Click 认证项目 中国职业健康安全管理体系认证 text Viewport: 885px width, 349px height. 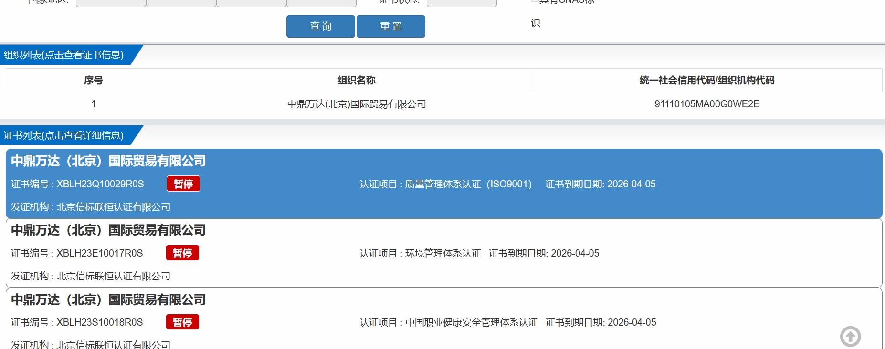[449, 322]
